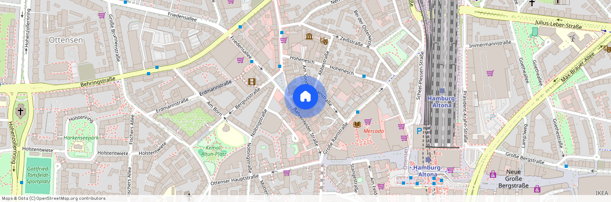The height and width of the screenshot is (202, 611).
Task: Click the theatre masks icon on Max-Brauer-Allee
Action: [x=607, y=48]
